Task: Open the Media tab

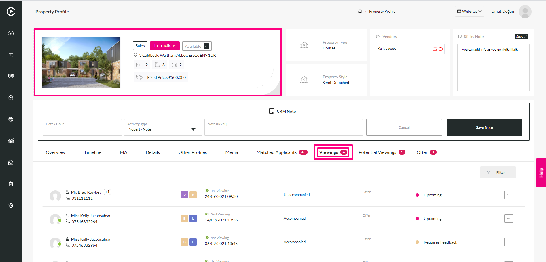Action: coord(232,152)
